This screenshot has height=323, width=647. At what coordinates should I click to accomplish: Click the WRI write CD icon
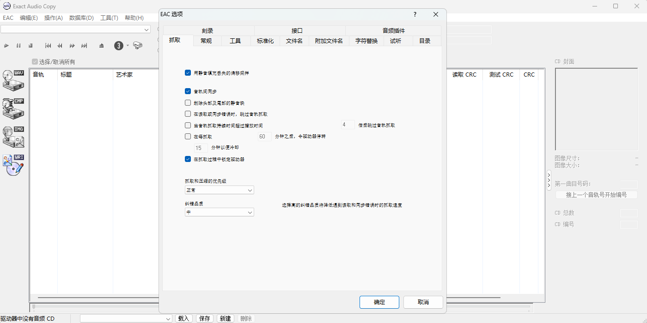(13, 165)
